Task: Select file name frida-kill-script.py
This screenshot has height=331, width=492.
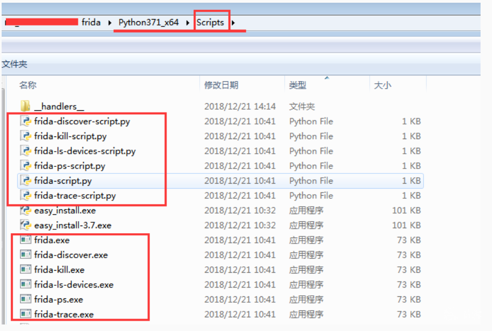Action: (70, 136)
